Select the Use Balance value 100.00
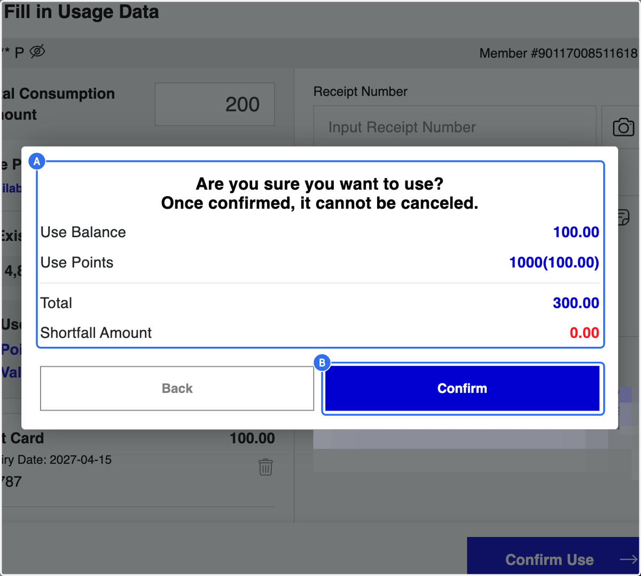 576,232
